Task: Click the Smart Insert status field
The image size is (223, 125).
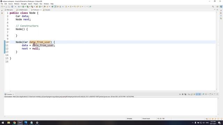Action: pos(146,118)
